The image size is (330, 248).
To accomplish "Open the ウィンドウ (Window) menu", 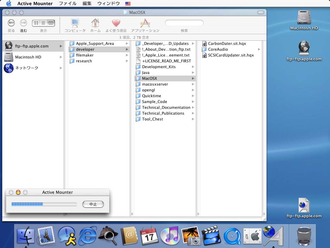I will 109,3.
